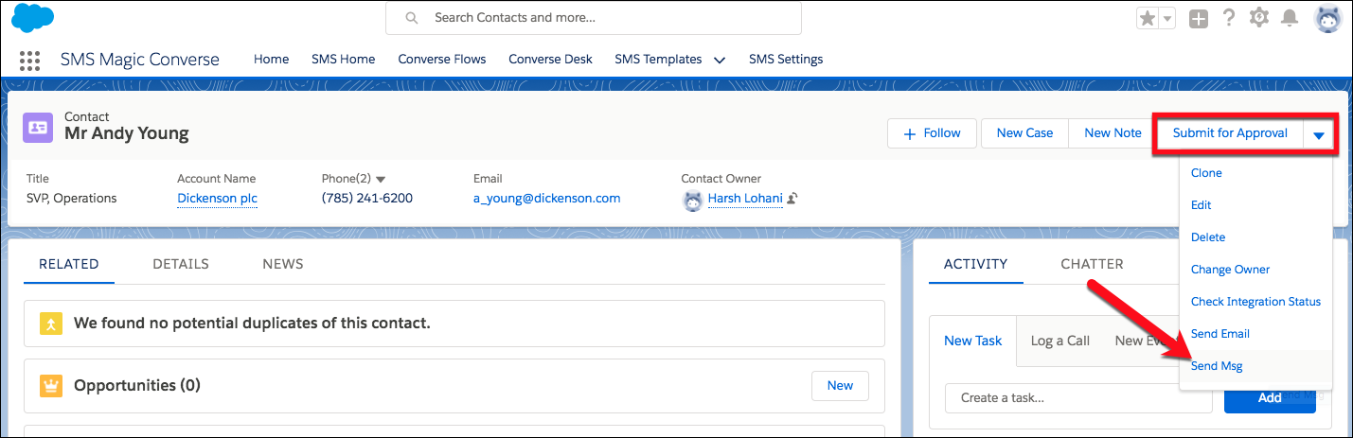Click the SVP, Operations title value
The width and height of the screenshot is (1353, 438).
[72, 199]
